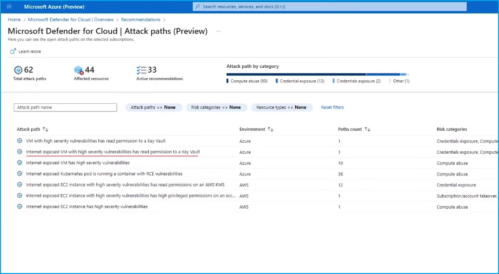The height and width of the screenshot is (274, 499).
Task: Focus the search resources, services, and docs box
Action: point(329,6)
